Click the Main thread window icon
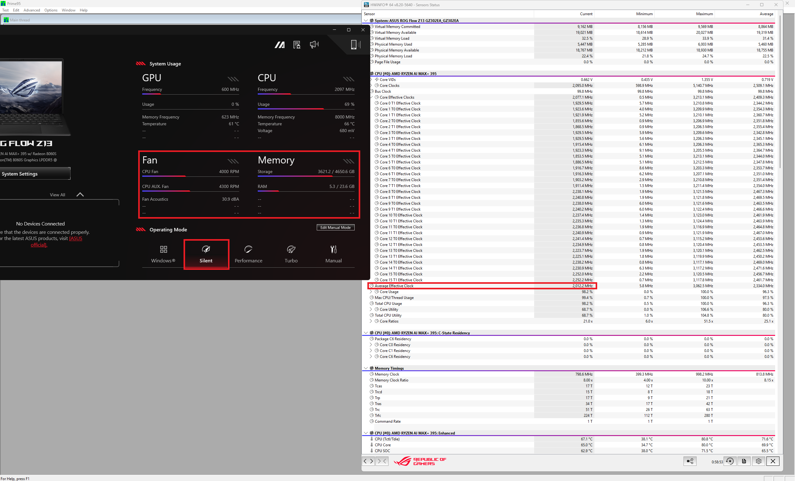Image resolution: width=795 pixels, height=481 pixels. click(6, 20)
